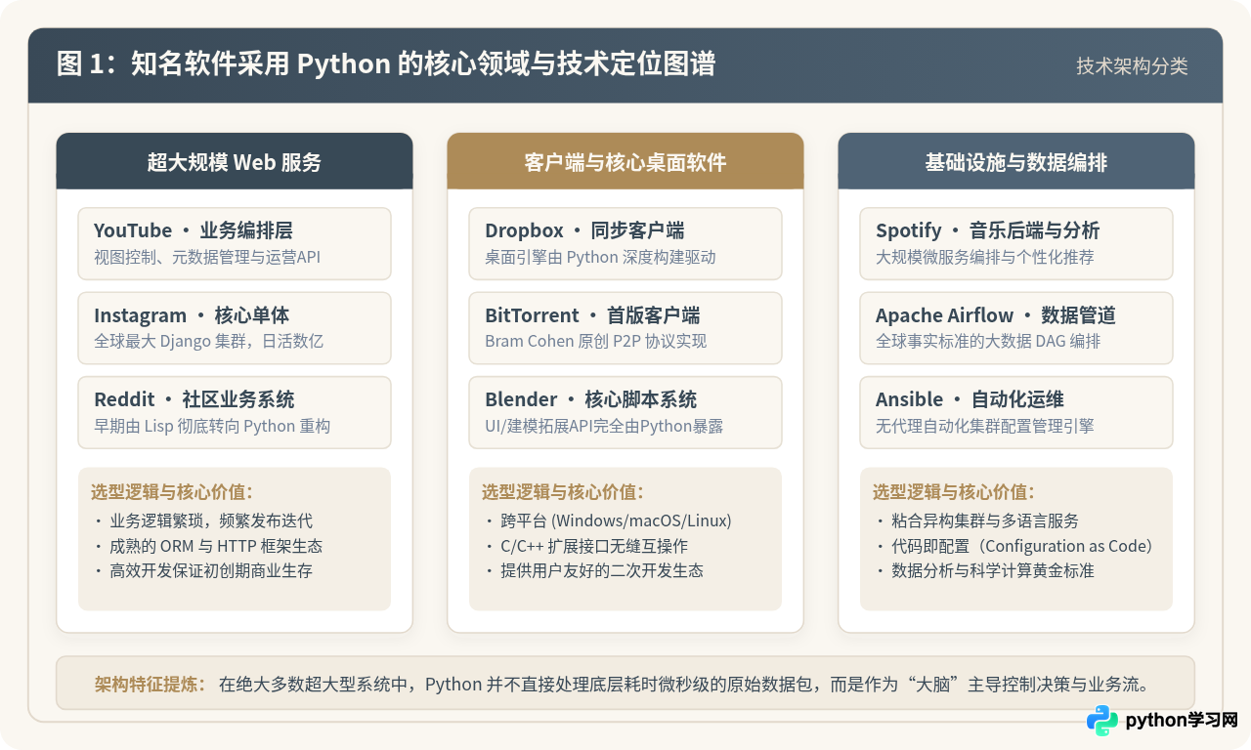Open the 'Reddit · 社区业务系统' card
The height and width of the screenshot is (750, 1251).
click(x=235, y=412)
